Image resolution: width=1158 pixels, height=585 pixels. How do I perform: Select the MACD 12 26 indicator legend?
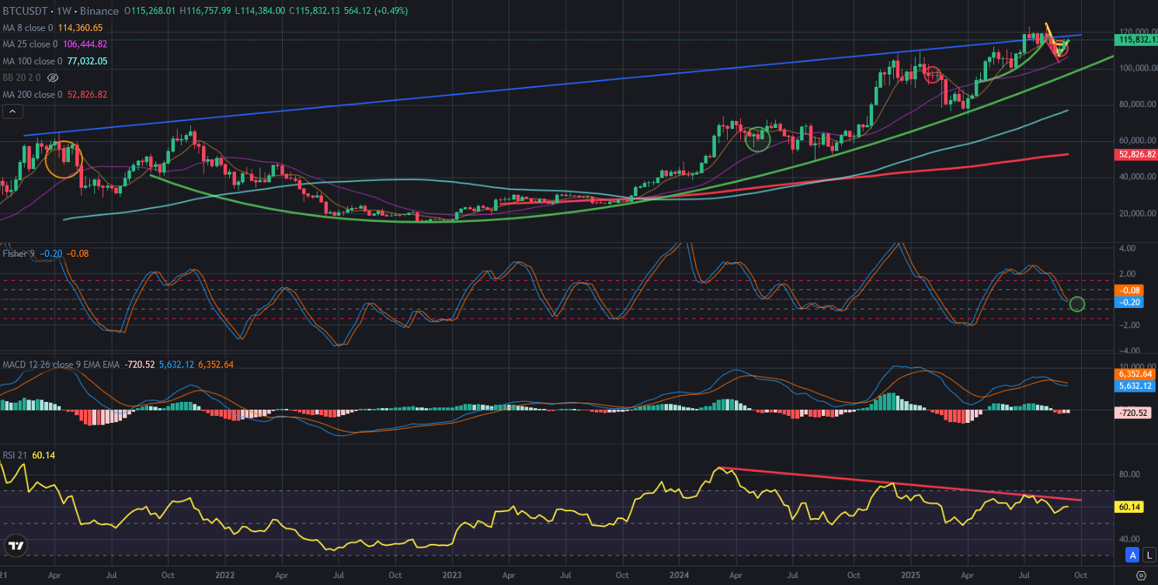(x=61, y=364)
